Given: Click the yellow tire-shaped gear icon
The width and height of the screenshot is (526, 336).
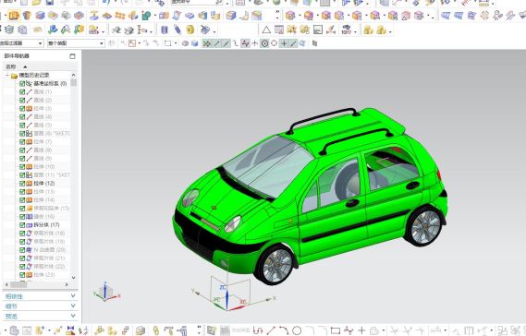Looking at the screenshot, I should coord(190,30).
